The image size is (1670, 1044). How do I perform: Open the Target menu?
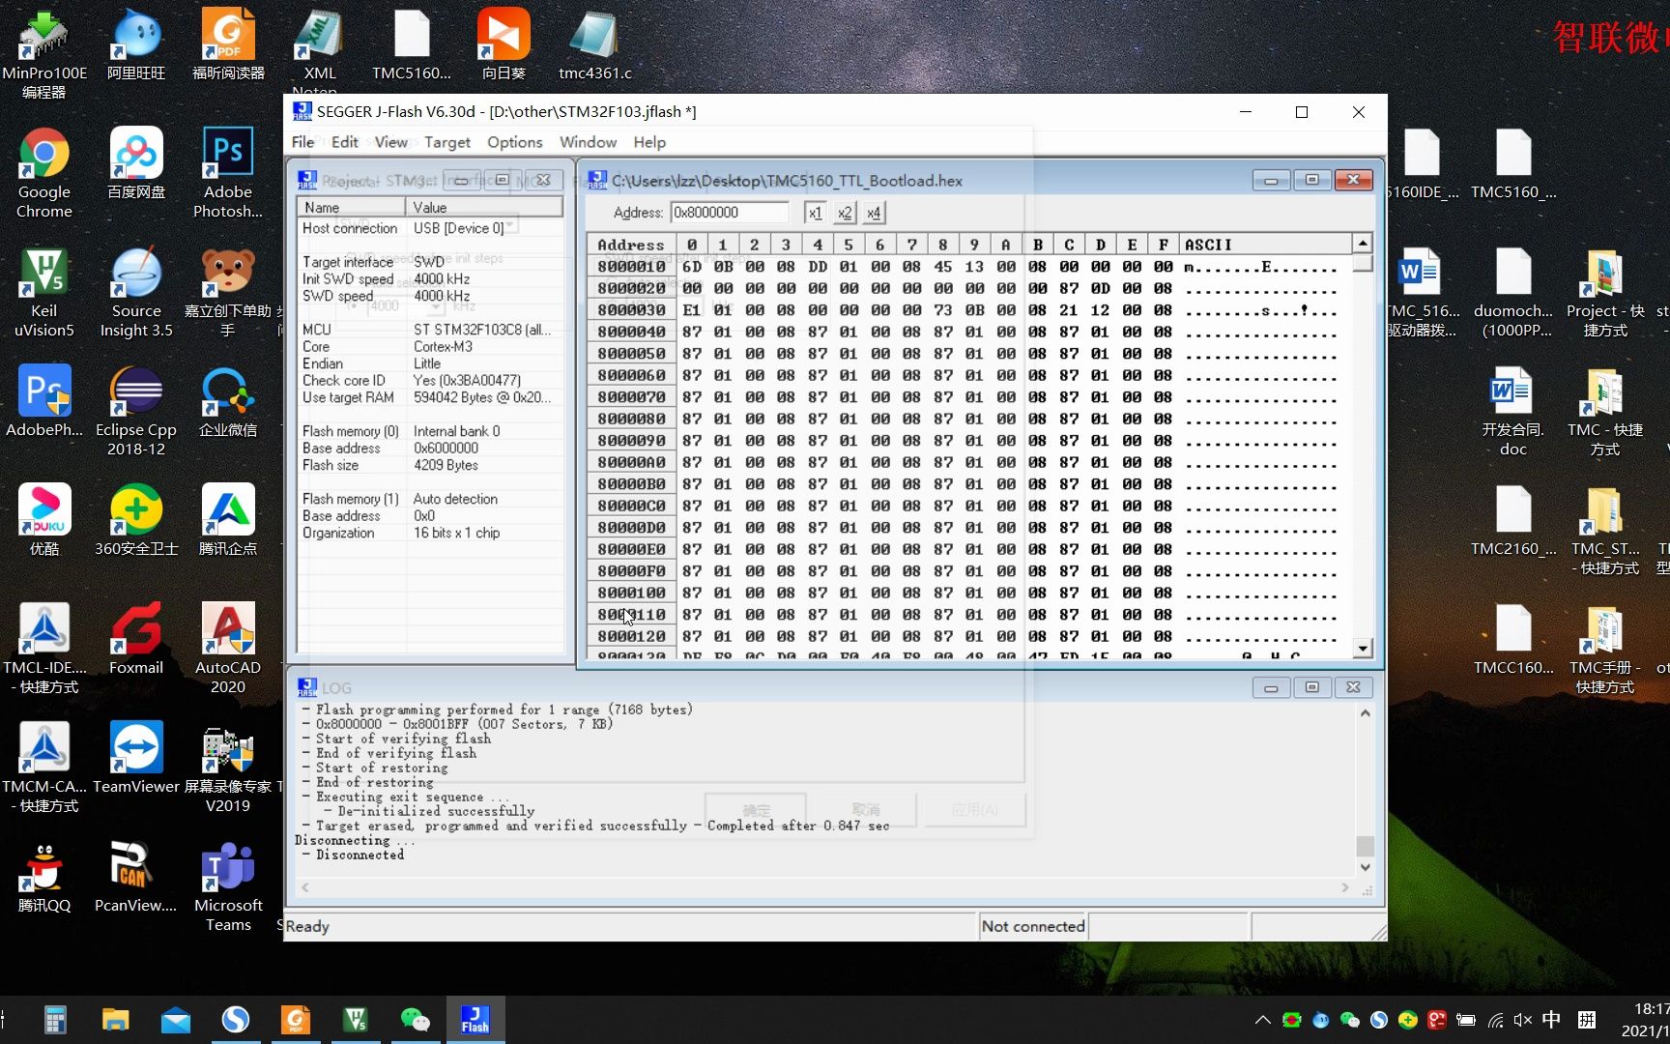click(447, 142)
